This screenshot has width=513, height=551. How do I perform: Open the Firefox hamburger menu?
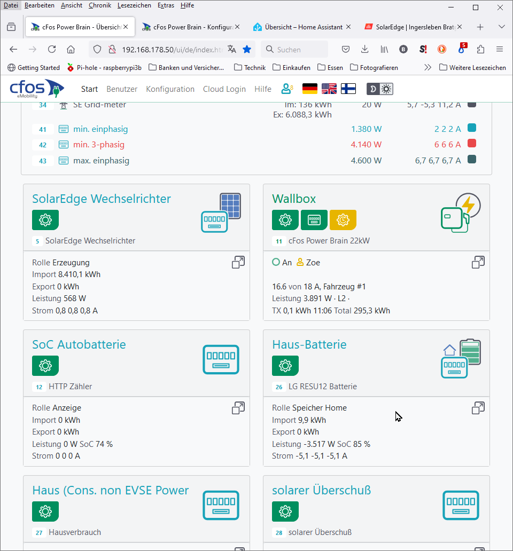499,49
